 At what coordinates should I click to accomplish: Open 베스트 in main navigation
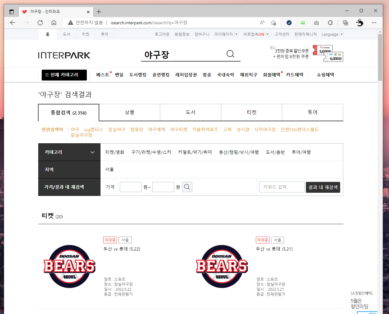pos(103,75)
